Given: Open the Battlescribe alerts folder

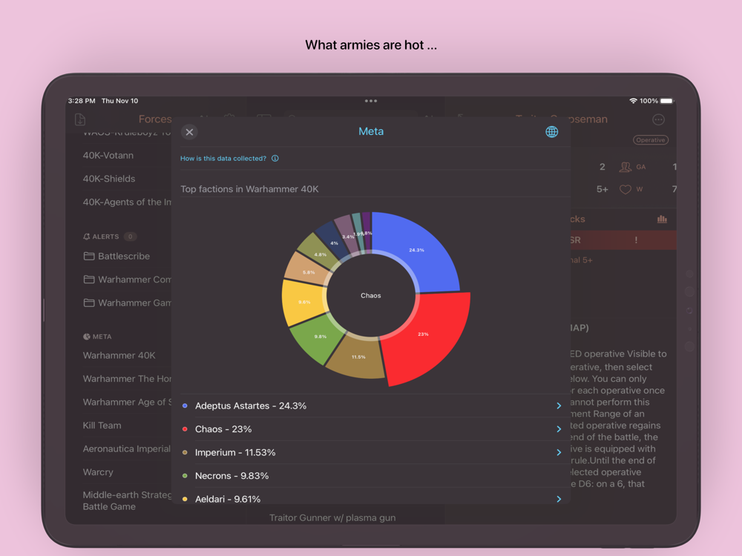Looking at the screenshot, I should click(116, 257).
